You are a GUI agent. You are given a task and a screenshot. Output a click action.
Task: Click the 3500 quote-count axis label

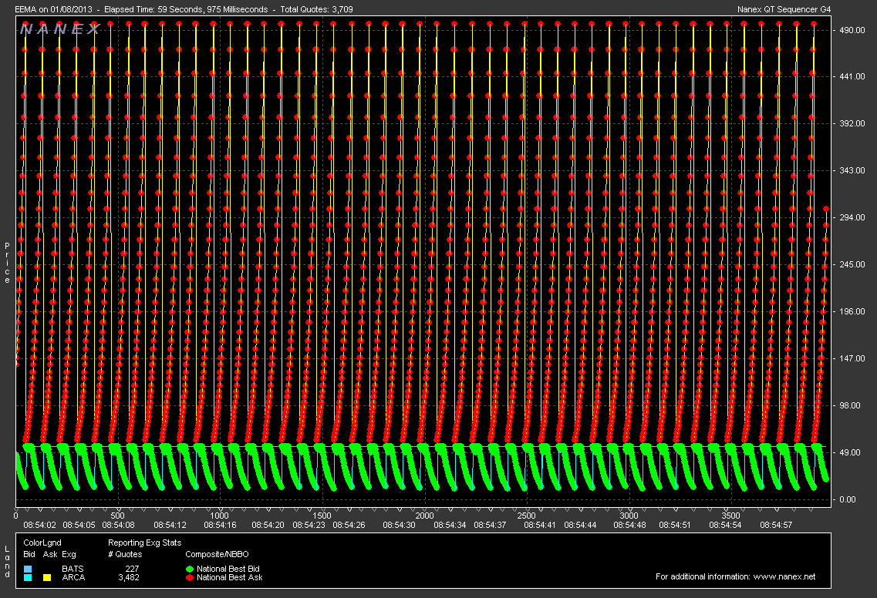(x=730, y=516)
